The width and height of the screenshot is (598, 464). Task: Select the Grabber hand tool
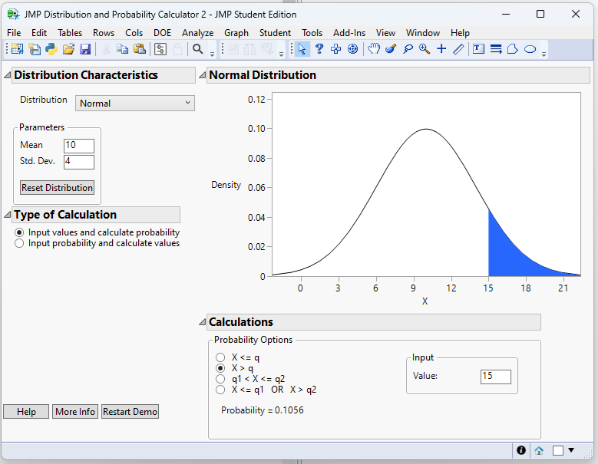coord(374,49)
